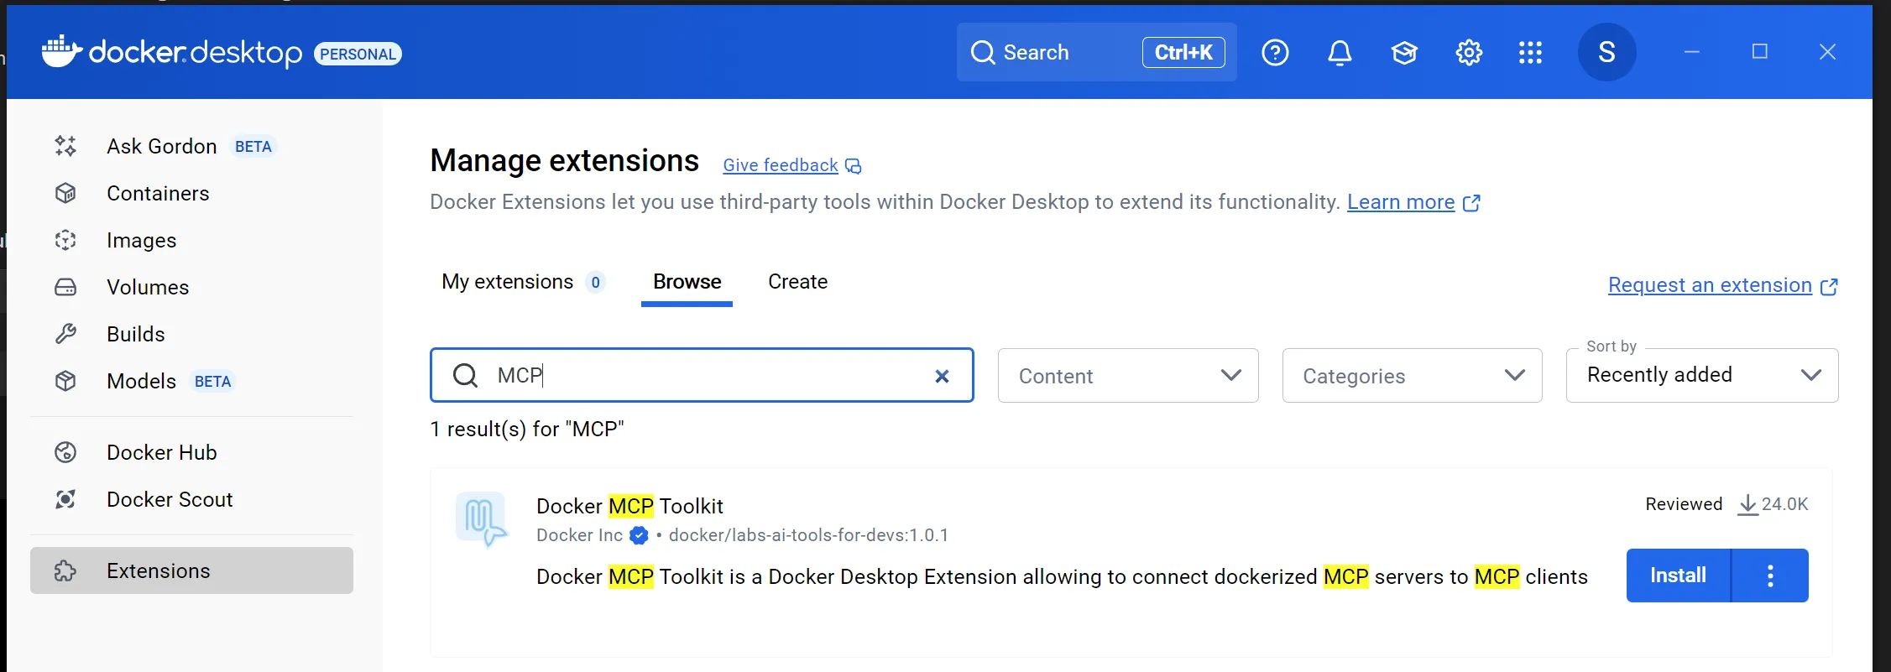Open Settings gear icon
Screen dimensions: 1891x672
(1469, 53)
